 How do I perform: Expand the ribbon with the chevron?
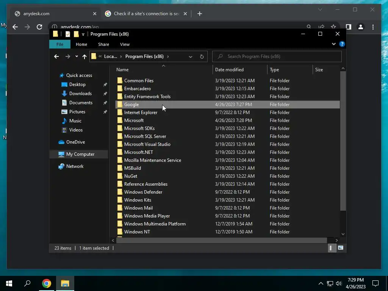(x=334, y=44)
